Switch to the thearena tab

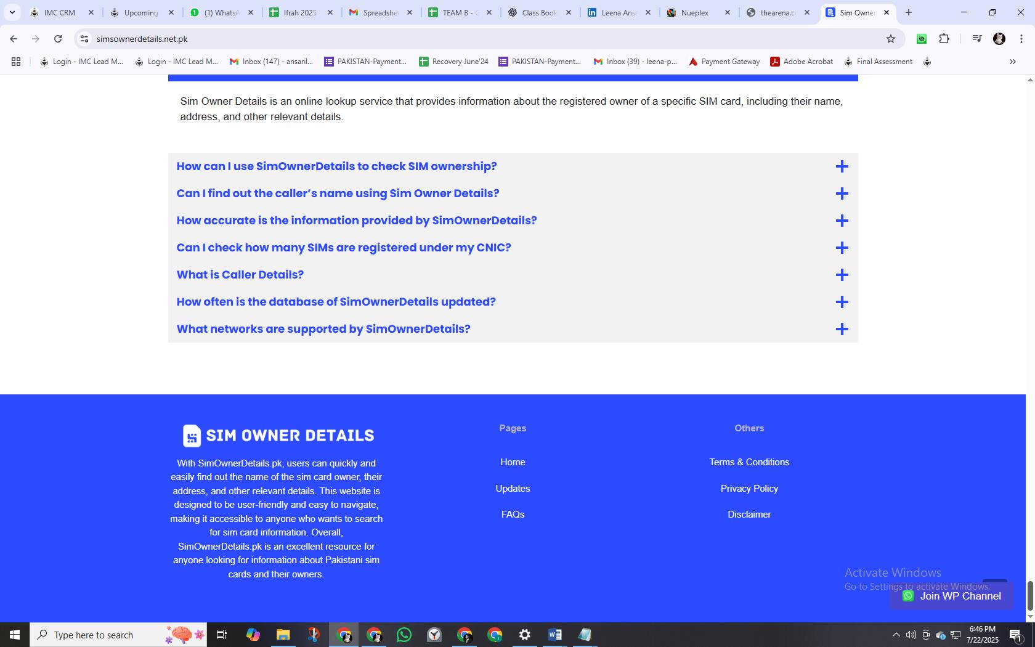click(777, 12)
